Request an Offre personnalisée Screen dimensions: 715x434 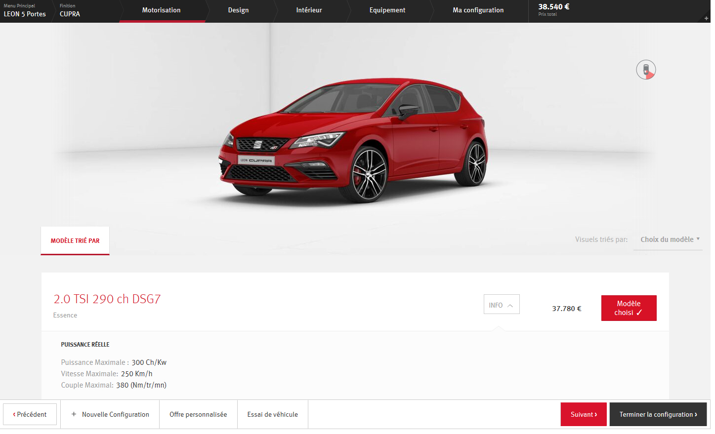click(198, 414)
